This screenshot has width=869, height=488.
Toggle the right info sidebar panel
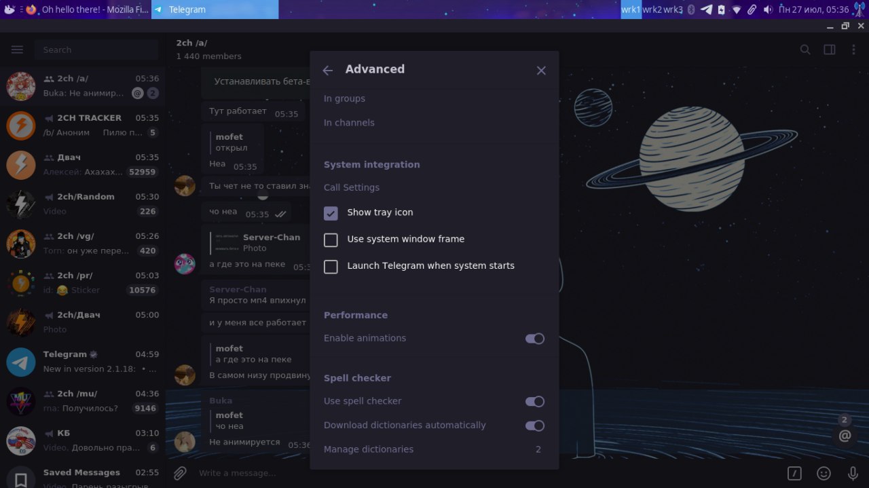pyautogui.click(x=830, y=50)
